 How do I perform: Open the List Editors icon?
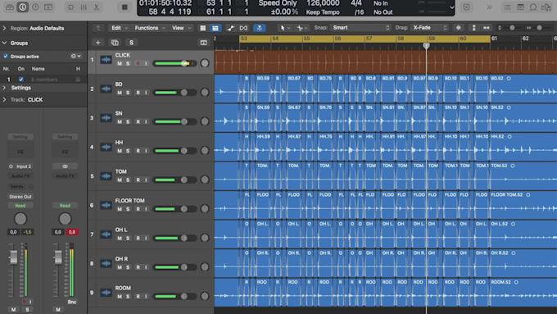[507, 7]
